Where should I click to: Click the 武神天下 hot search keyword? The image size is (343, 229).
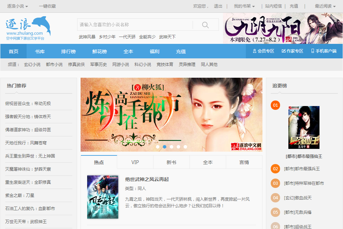[167, 37]
